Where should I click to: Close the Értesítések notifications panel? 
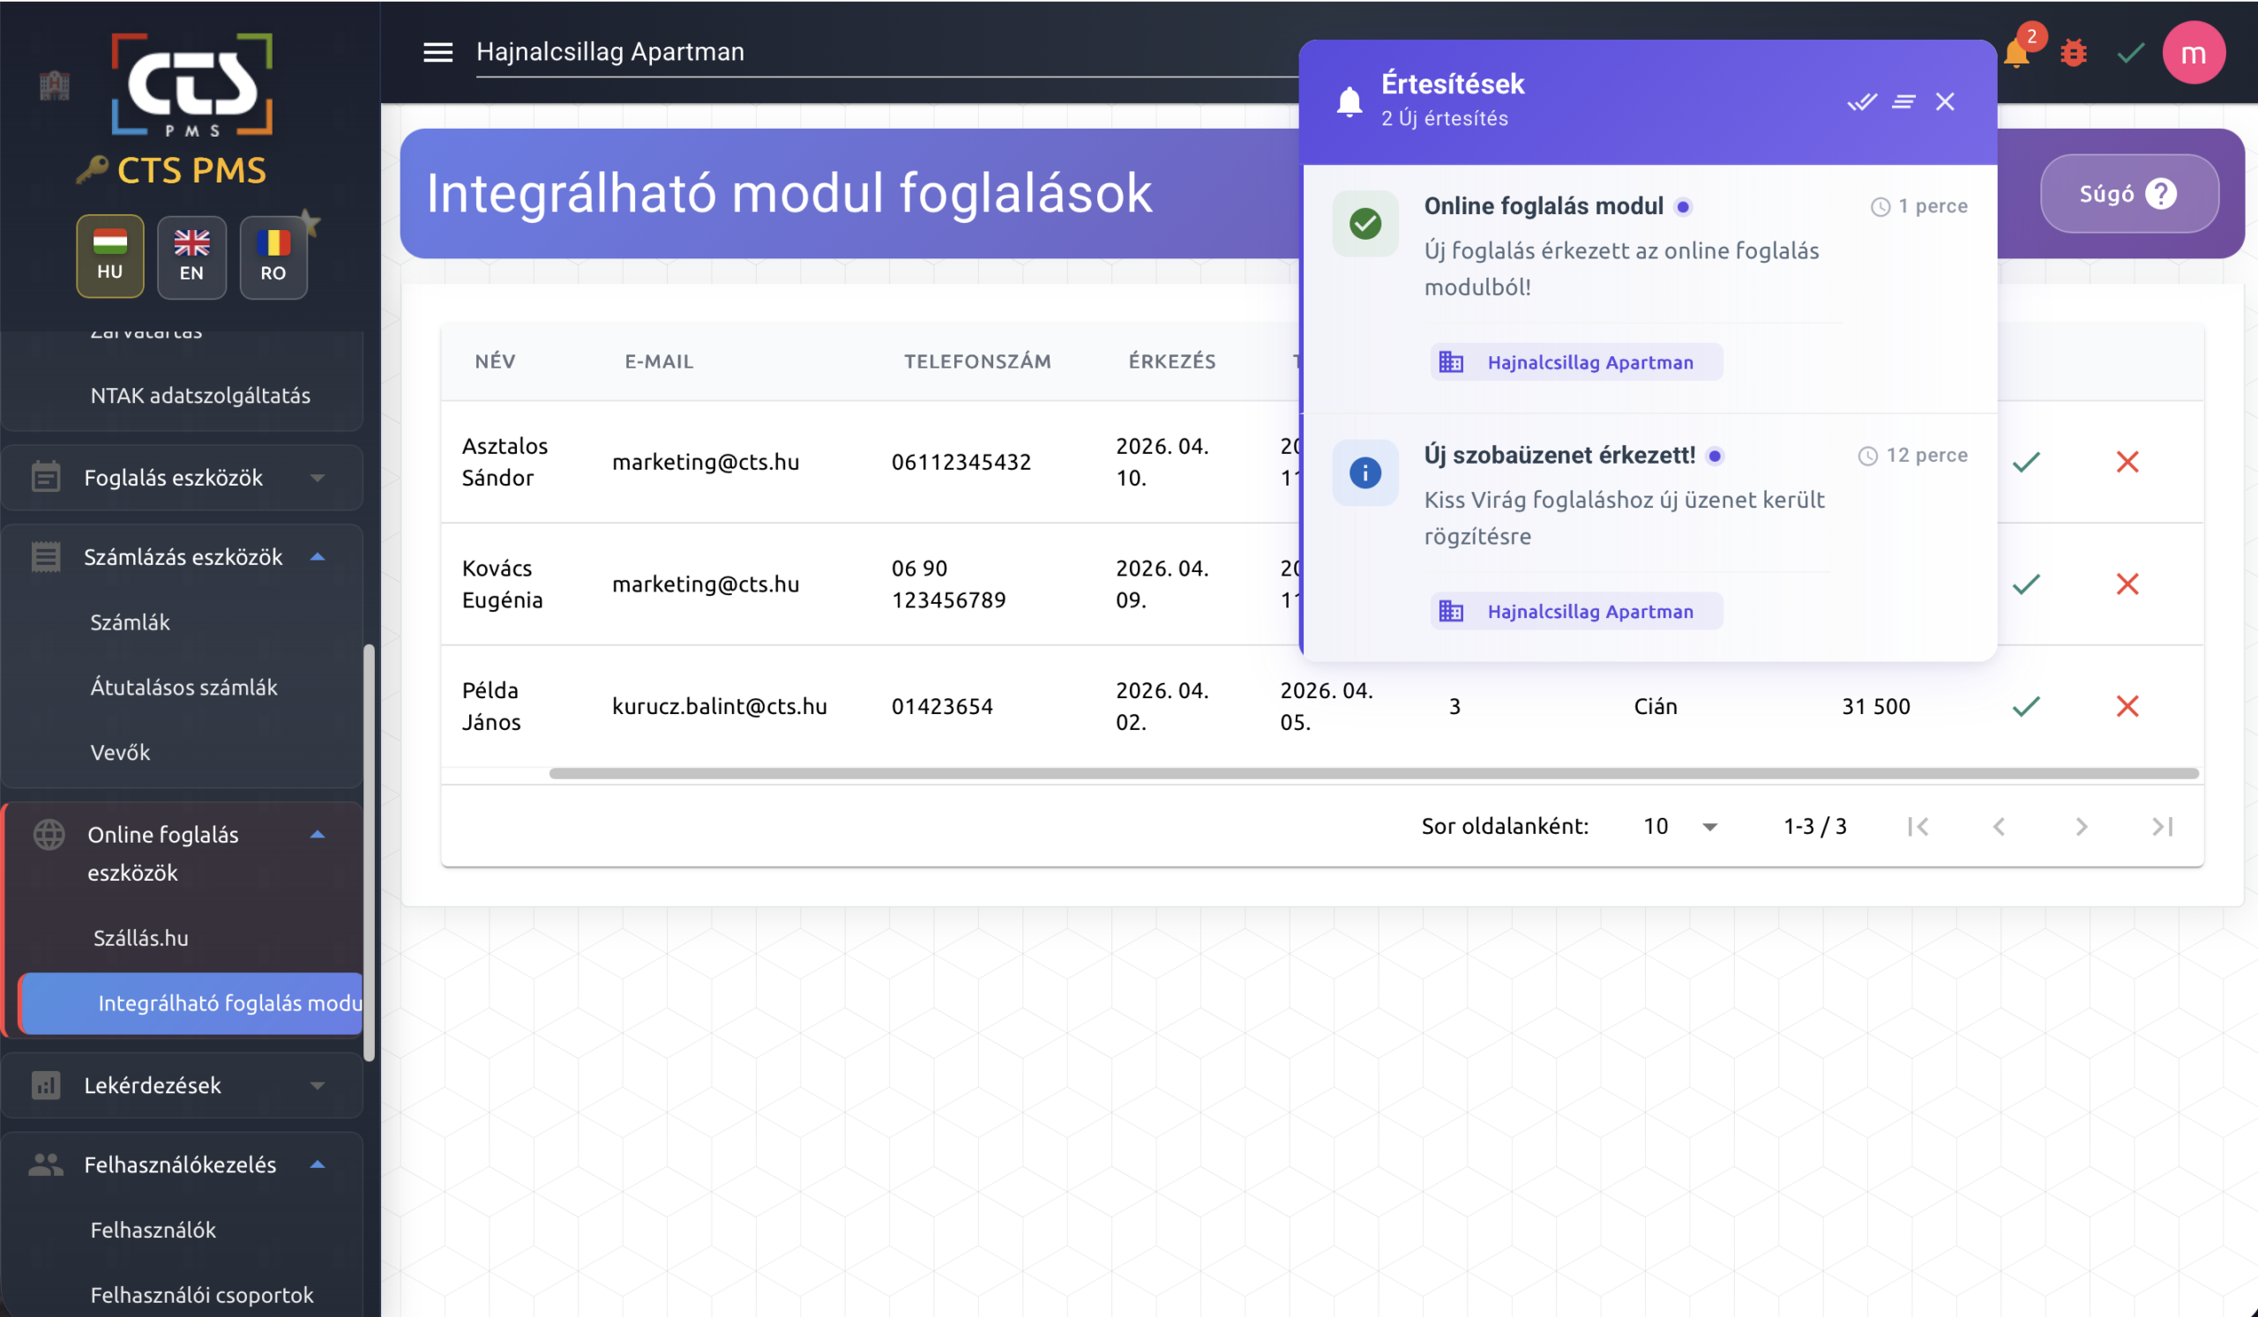[x=1944, y=102]
